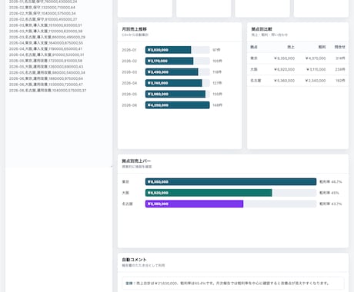
Task: Click the auto-generated comment mentioning ¥21,630,000
Action: coord(233,284)
